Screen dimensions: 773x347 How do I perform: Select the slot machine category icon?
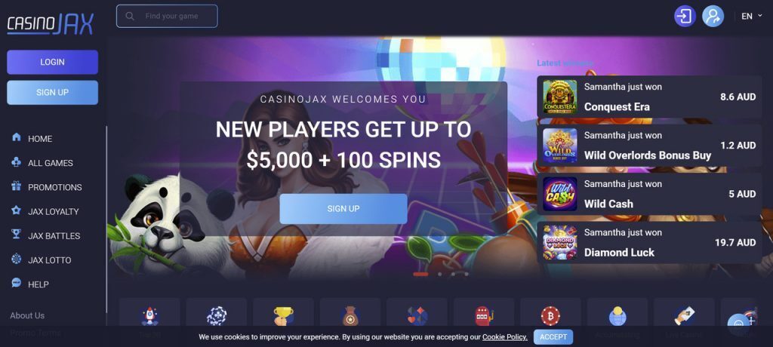tap(484, 316)
